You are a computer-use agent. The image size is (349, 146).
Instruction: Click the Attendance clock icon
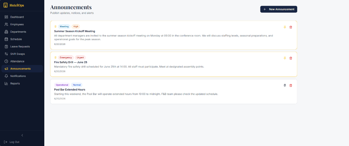[x=6, y=61]
